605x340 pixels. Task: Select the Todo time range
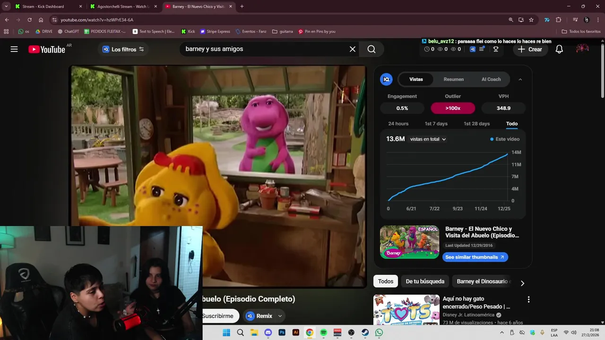tap(512, 124)
